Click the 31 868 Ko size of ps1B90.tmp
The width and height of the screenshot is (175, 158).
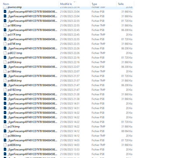[x=127, y=25]
